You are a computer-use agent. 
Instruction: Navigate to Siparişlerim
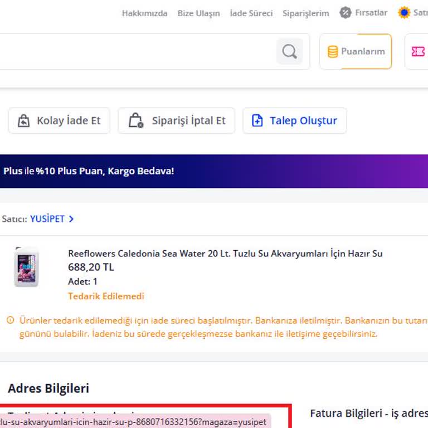pos(305,13)
